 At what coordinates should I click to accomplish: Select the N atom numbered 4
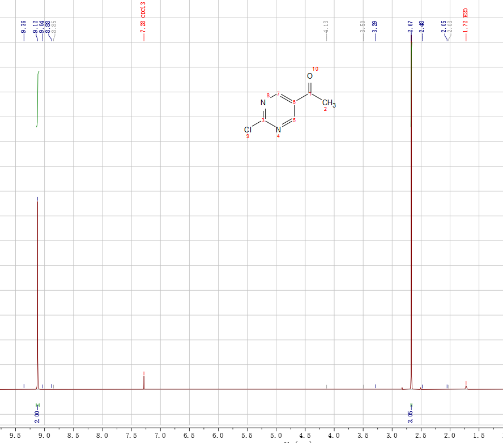point(278,130)
